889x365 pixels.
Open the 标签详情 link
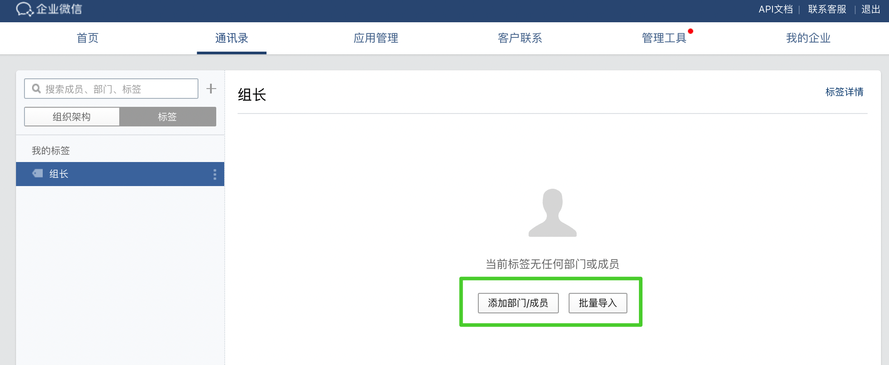click(x=844, y=92)
